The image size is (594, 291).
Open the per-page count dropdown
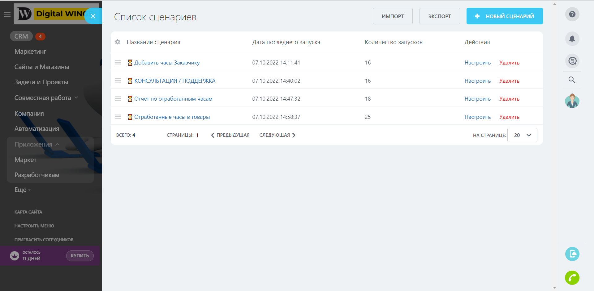[x=522, y=135]
